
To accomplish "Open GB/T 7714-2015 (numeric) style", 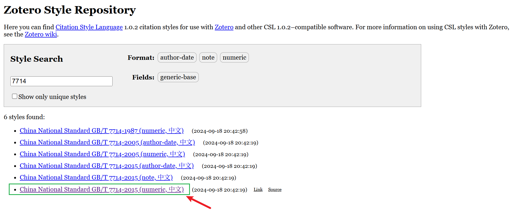I will (102, 189).
